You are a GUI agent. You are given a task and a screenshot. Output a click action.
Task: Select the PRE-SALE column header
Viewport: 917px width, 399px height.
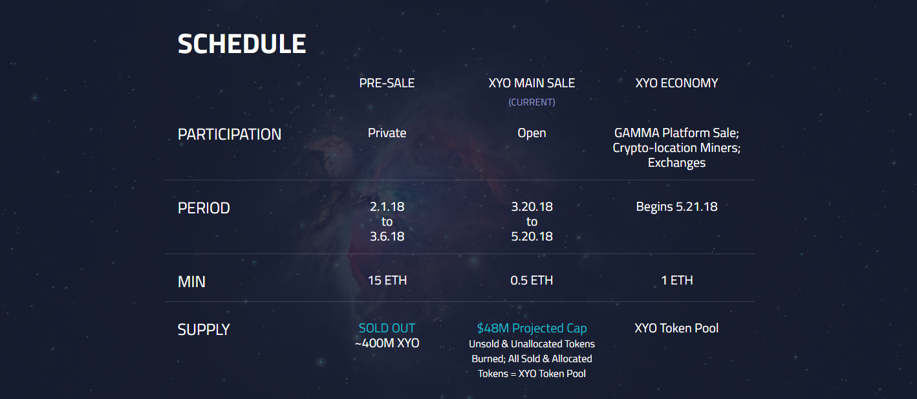pos(387,83)
